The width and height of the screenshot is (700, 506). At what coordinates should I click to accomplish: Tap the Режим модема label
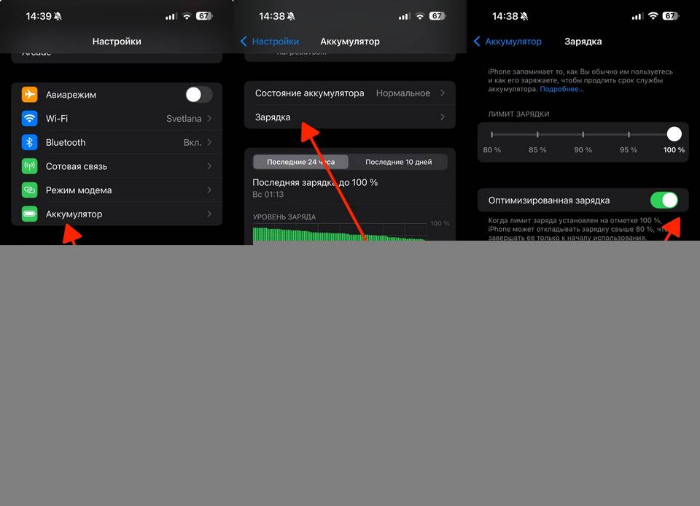click(x=79, y=190)
